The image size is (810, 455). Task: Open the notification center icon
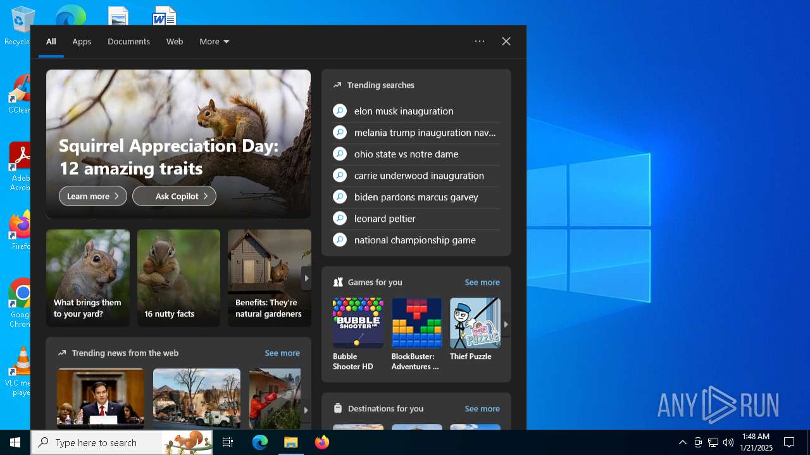click(x=789, y=442)
